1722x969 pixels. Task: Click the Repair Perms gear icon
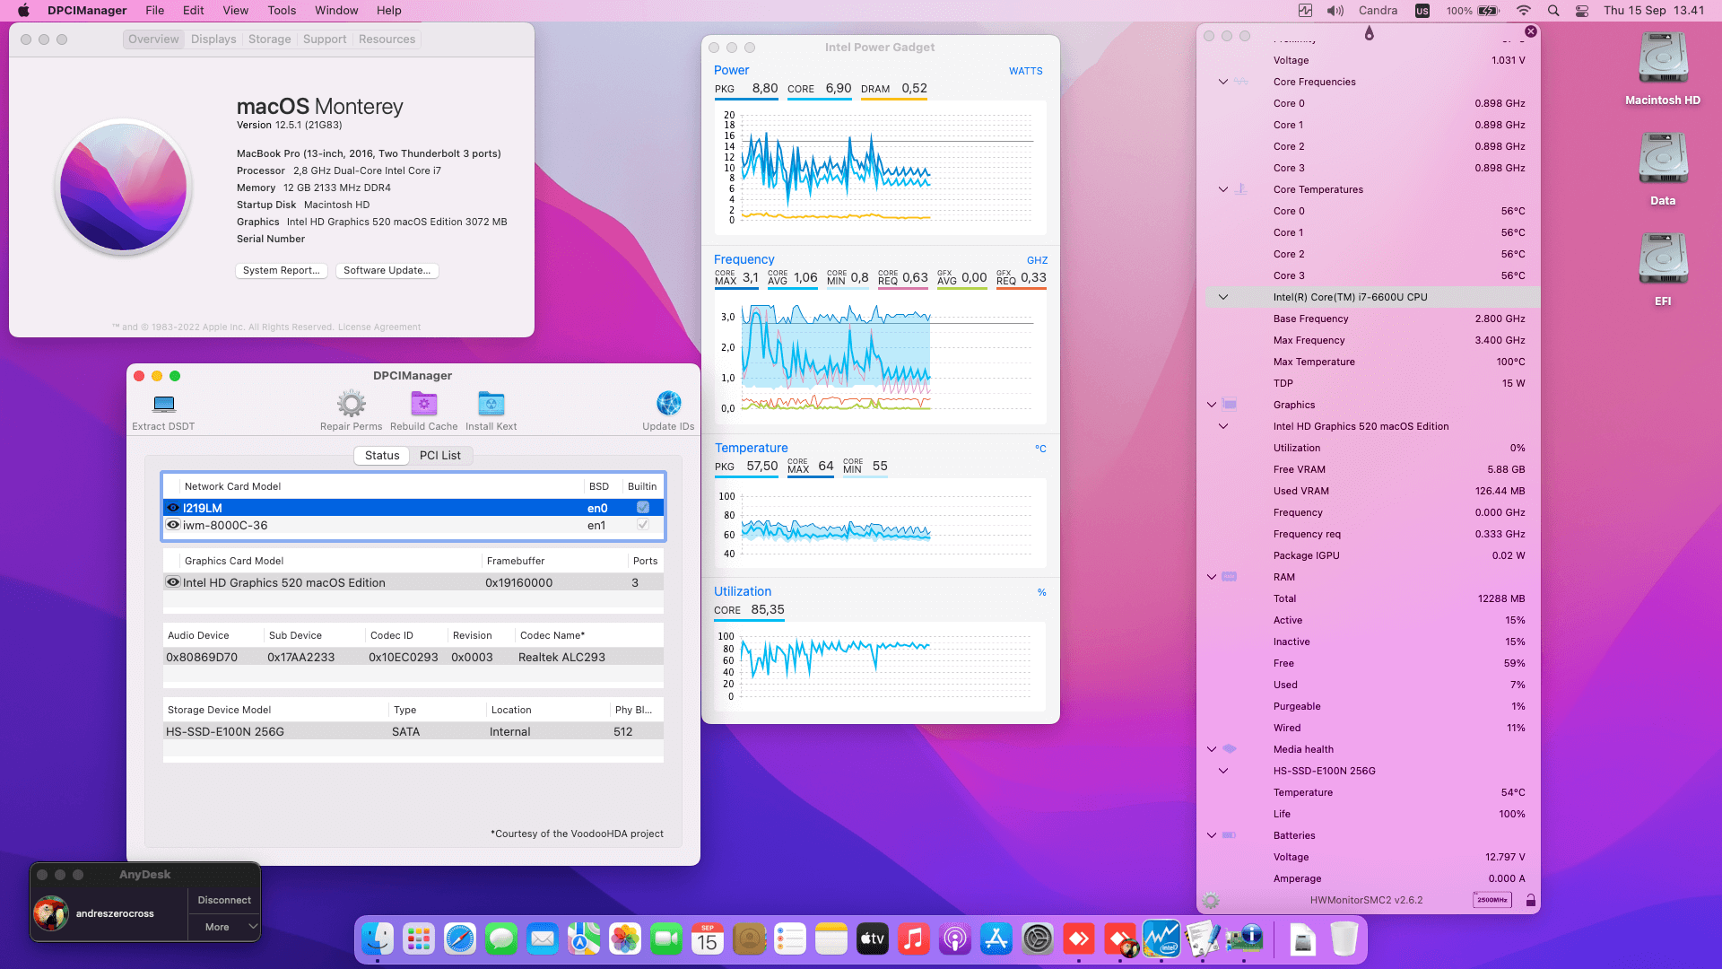coord(352,404)
